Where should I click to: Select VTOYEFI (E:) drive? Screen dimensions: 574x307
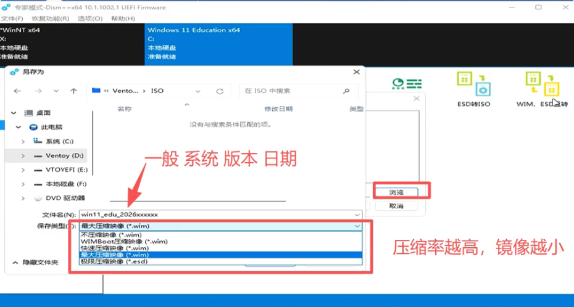tap(67, 170)
